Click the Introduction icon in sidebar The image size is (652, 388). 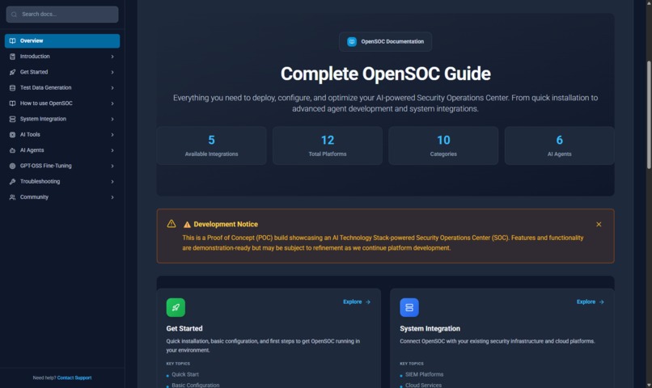12,57
